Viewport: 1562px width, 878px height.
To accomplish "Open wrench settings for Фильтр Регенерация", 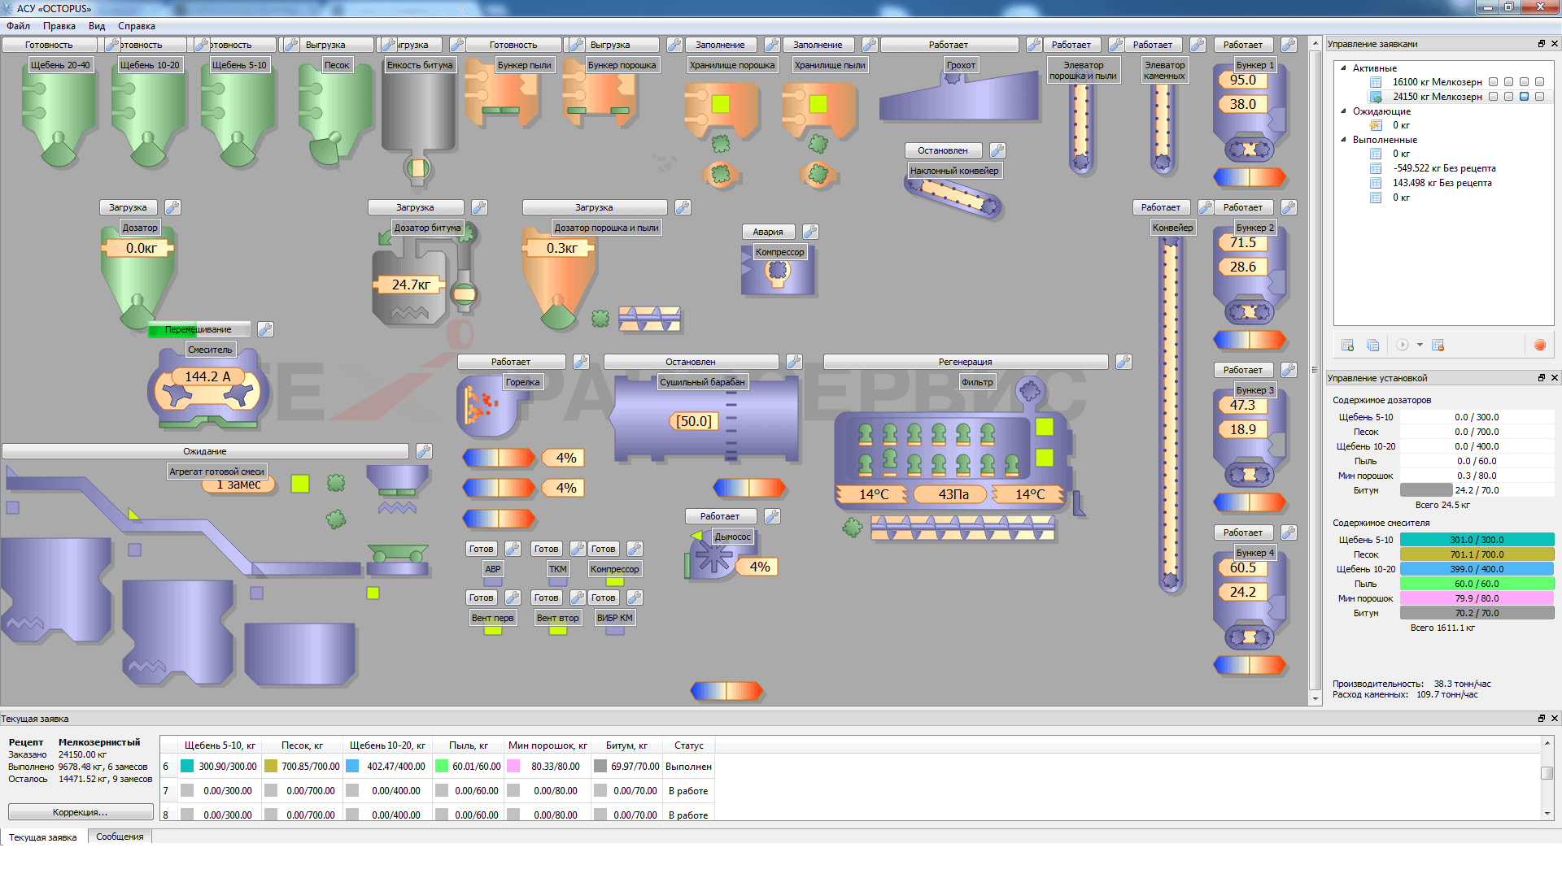I will 1124,362.
